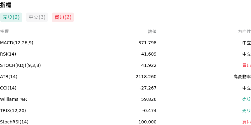Open the STOCH(KDJ)(9,3,3) indicator row

(125, 66)
